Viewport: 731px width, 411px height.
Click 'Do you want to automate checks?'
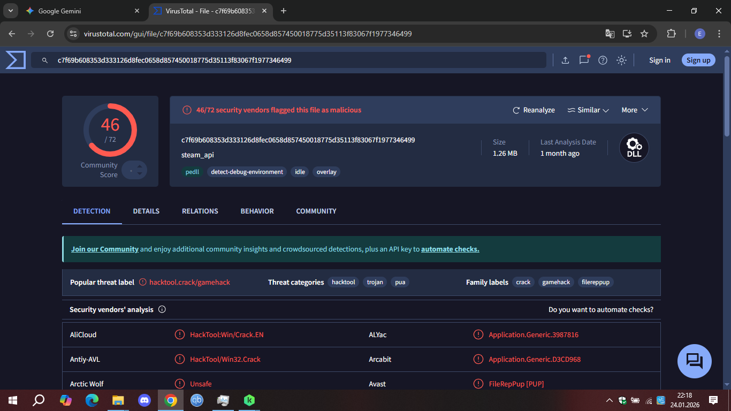point(601,310)
